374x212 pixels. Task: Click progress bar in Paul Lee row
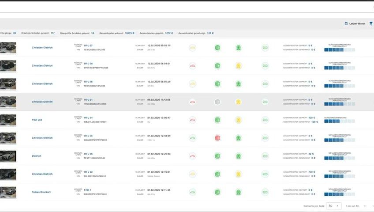tap(340, 121)
